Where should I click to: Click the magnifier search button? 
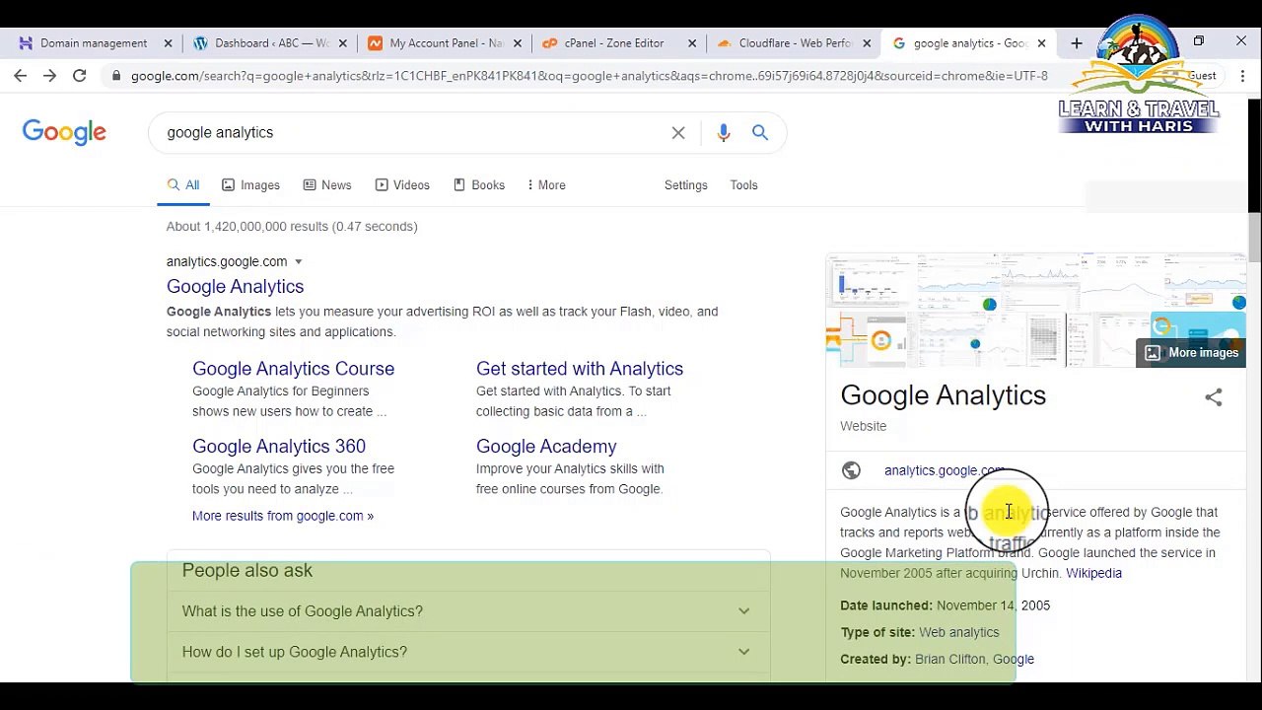pos(760,132)
